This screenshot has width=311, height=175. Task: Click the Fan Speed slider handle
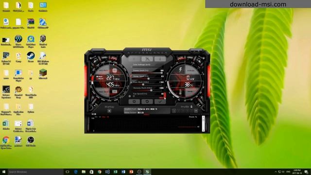point(134,96)
